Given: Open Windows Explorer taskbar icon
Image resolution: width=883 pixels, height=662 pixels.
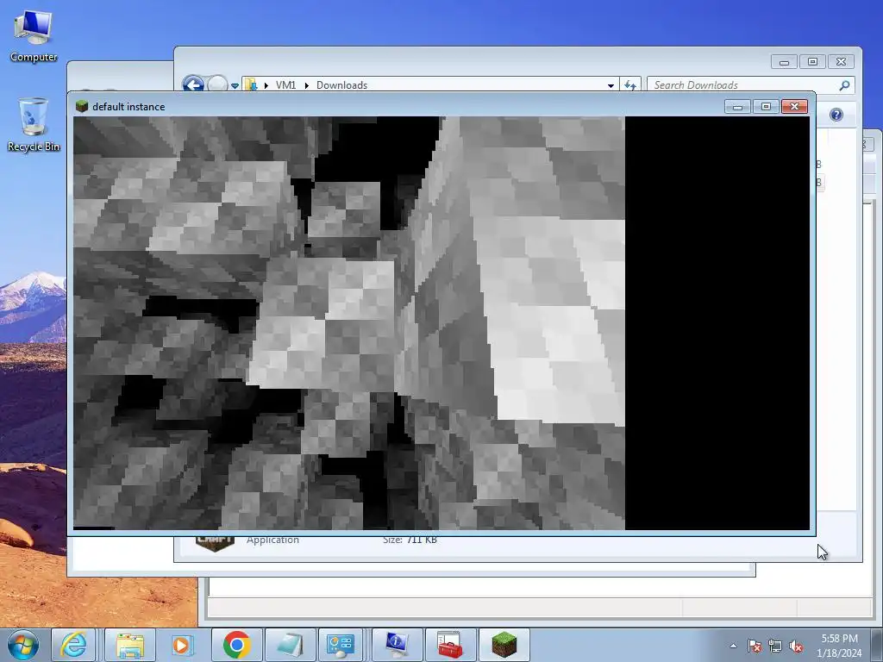Looking at the screenshot, I should click(130, 645).
